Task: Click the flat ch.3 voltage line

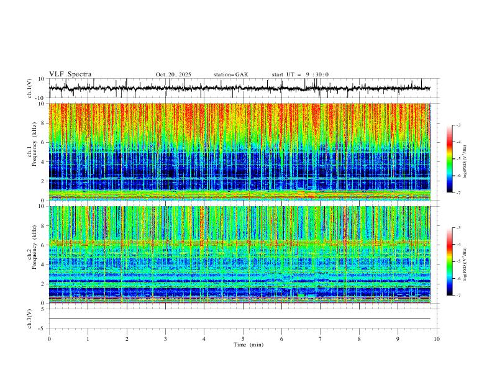Action: click(240, 319)
